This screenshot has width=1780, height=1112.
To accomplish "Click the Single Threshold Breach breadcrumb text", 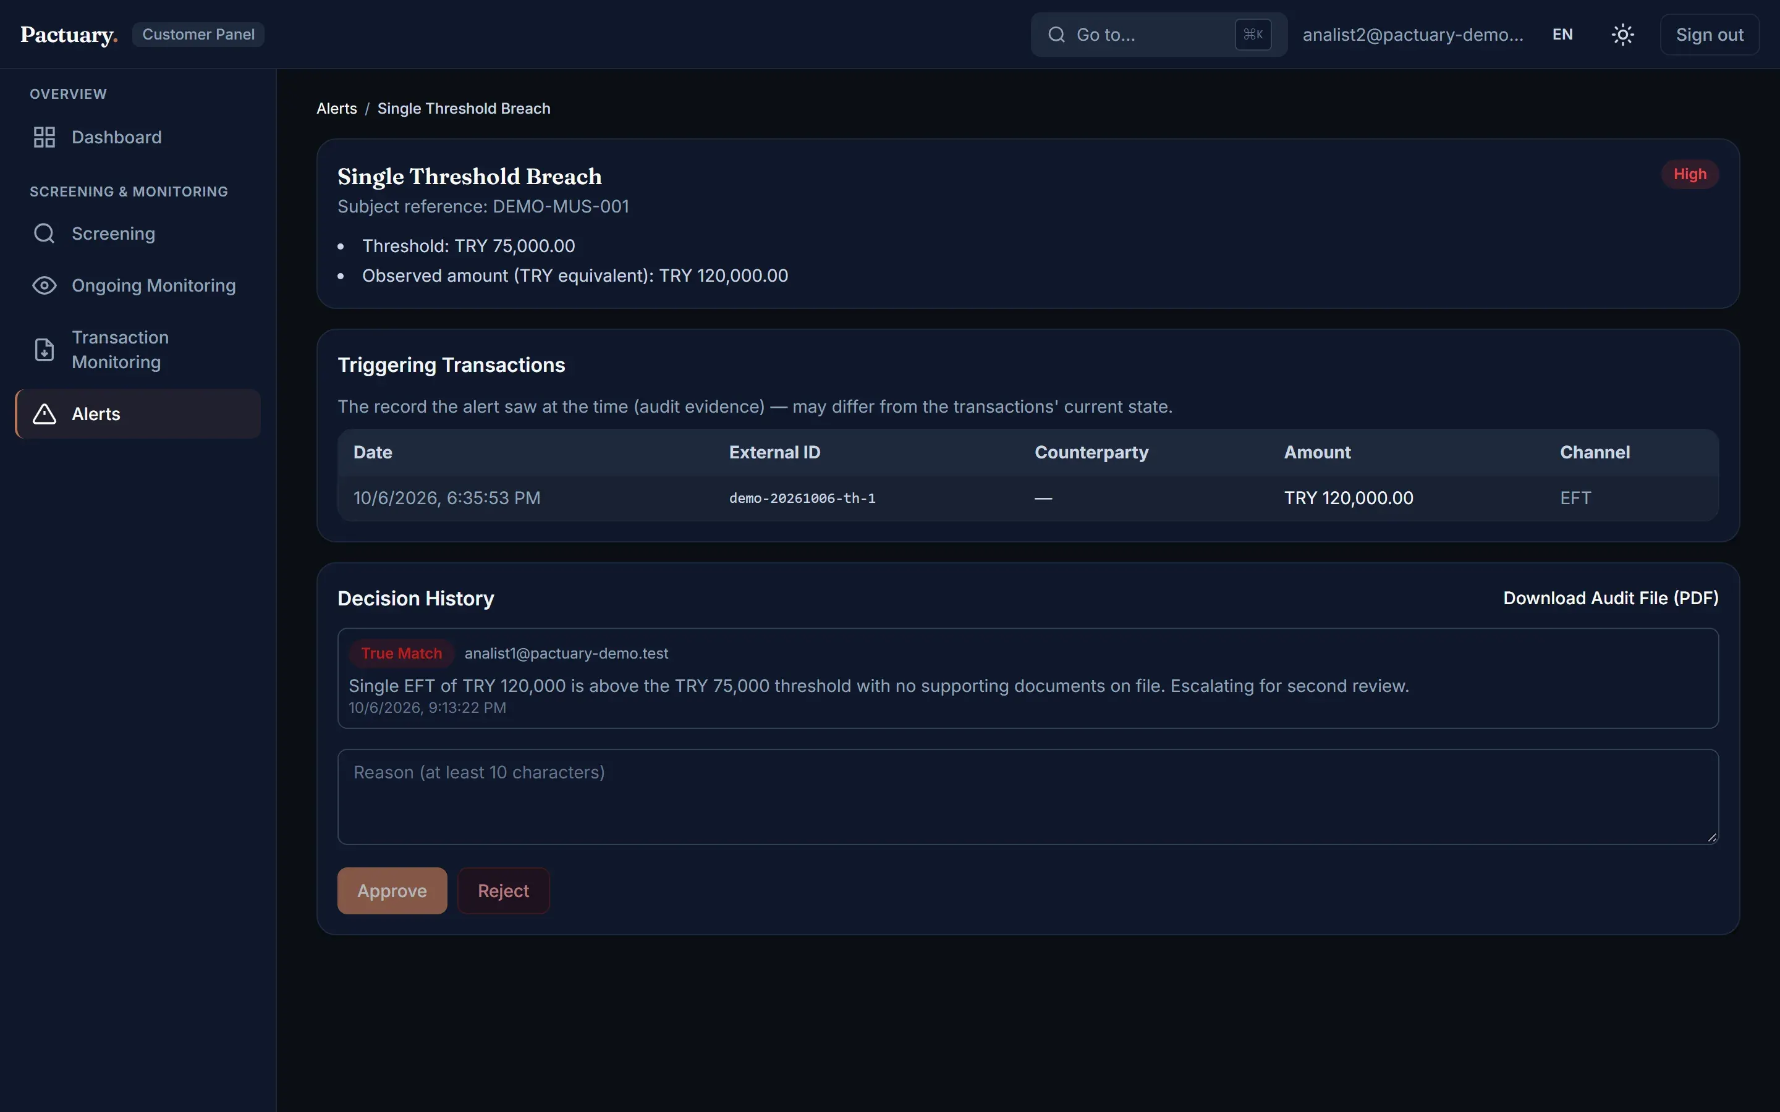I will coord(464,109).
